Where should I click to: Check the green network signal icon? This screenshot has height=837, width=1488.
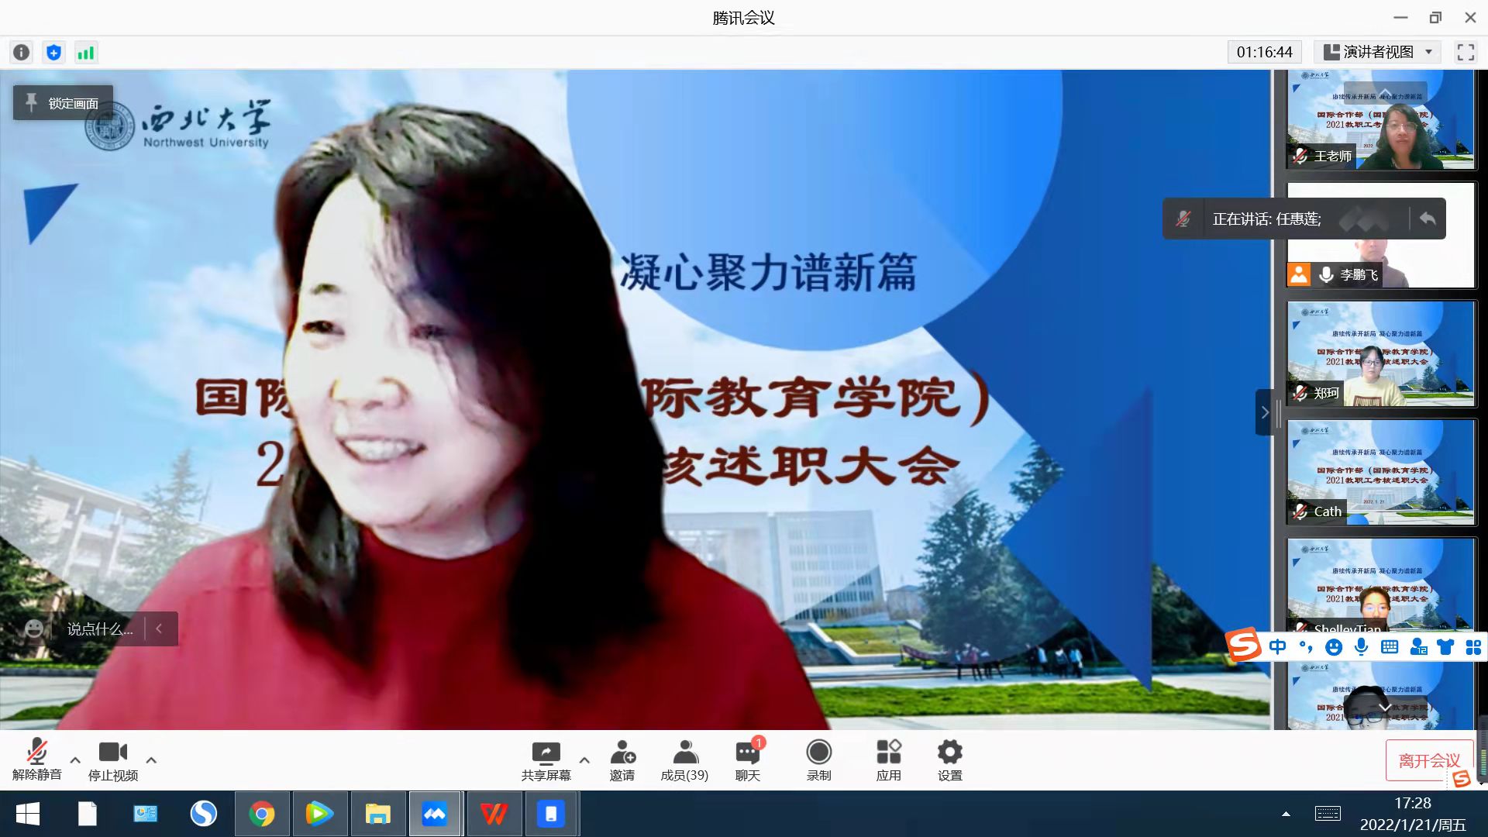(x=85, y=53)
